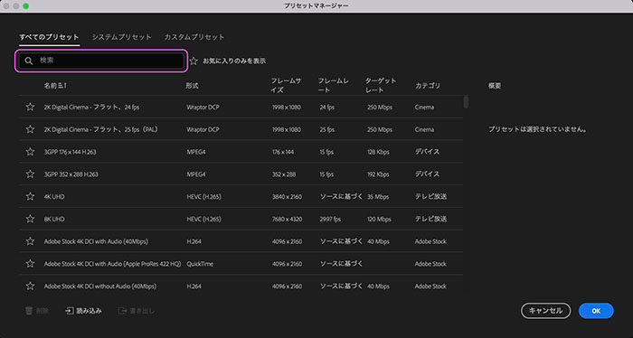633x338 pixels.
Task: Open the カスタムプリセット tab
Action: (194, 37)
